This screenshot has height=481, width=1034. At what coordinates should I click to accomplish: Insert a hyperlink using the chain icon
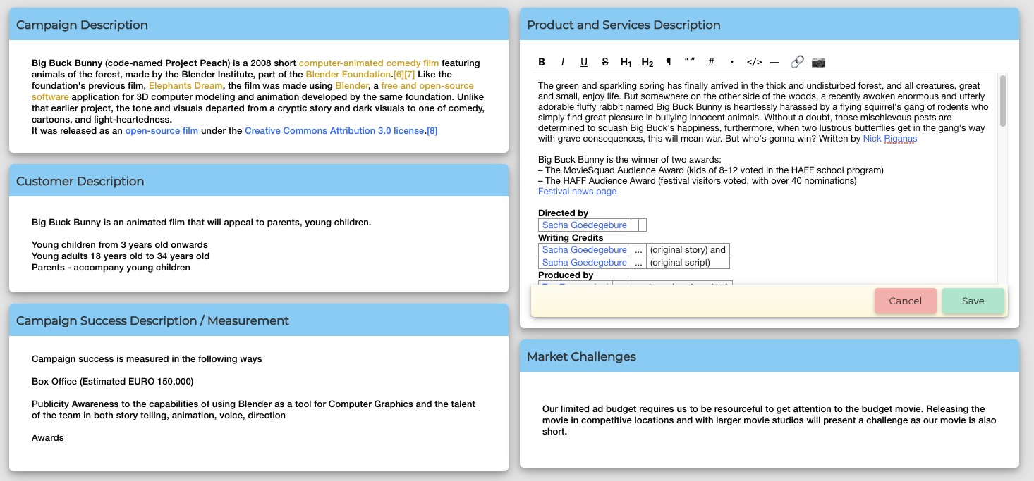[797, 62]
